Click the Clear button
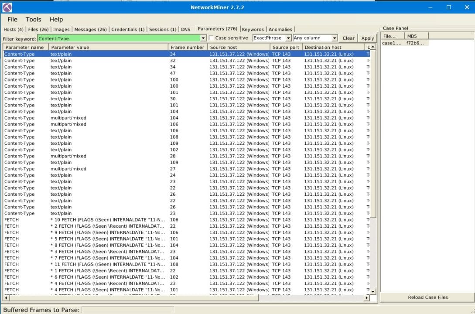The height and width of the screenshot is (314, 475). tap(348, 38)
